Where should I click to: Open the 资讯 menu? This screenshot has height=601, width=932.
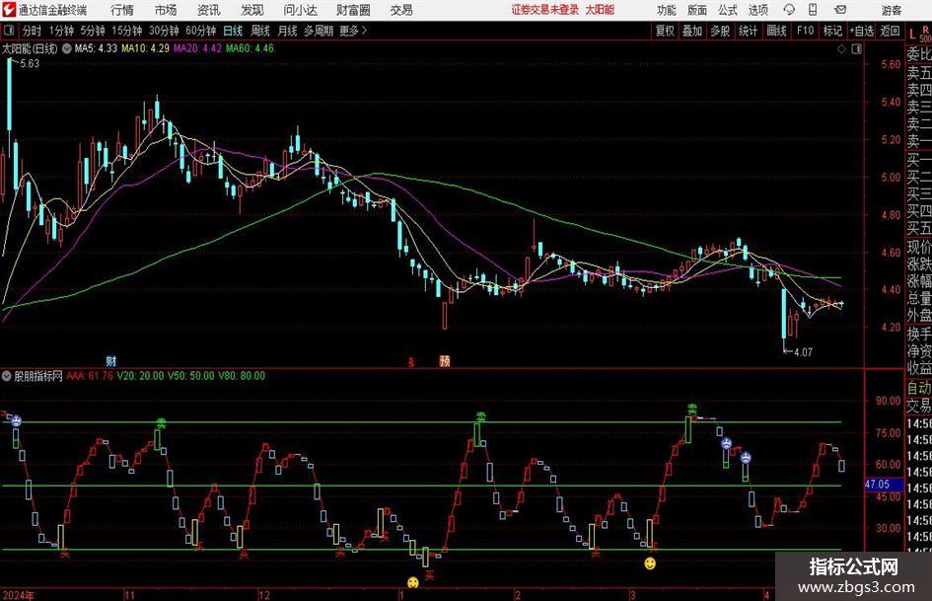pyautogui.click(x=209, y=10)
